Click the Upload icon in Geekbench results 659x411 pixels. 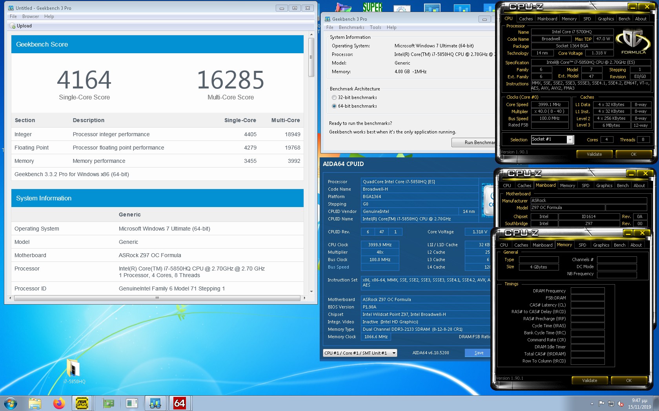coord(13,26)
